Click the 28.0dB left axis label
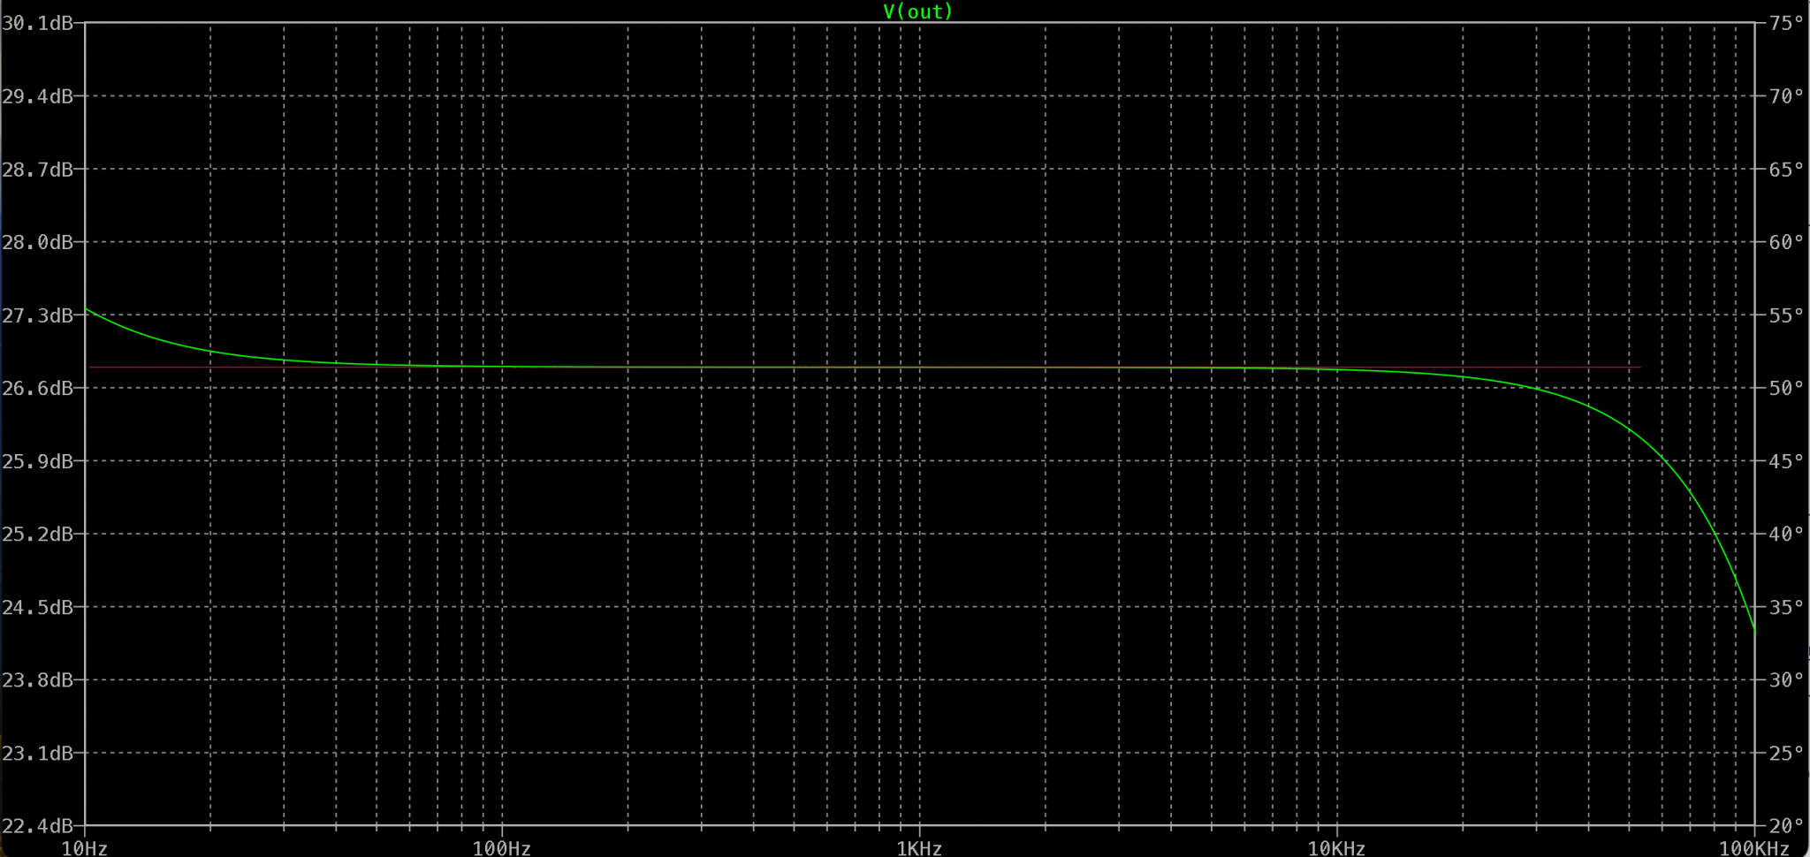Viewport: 1810px width, 857px height. (x=37, y=242)
